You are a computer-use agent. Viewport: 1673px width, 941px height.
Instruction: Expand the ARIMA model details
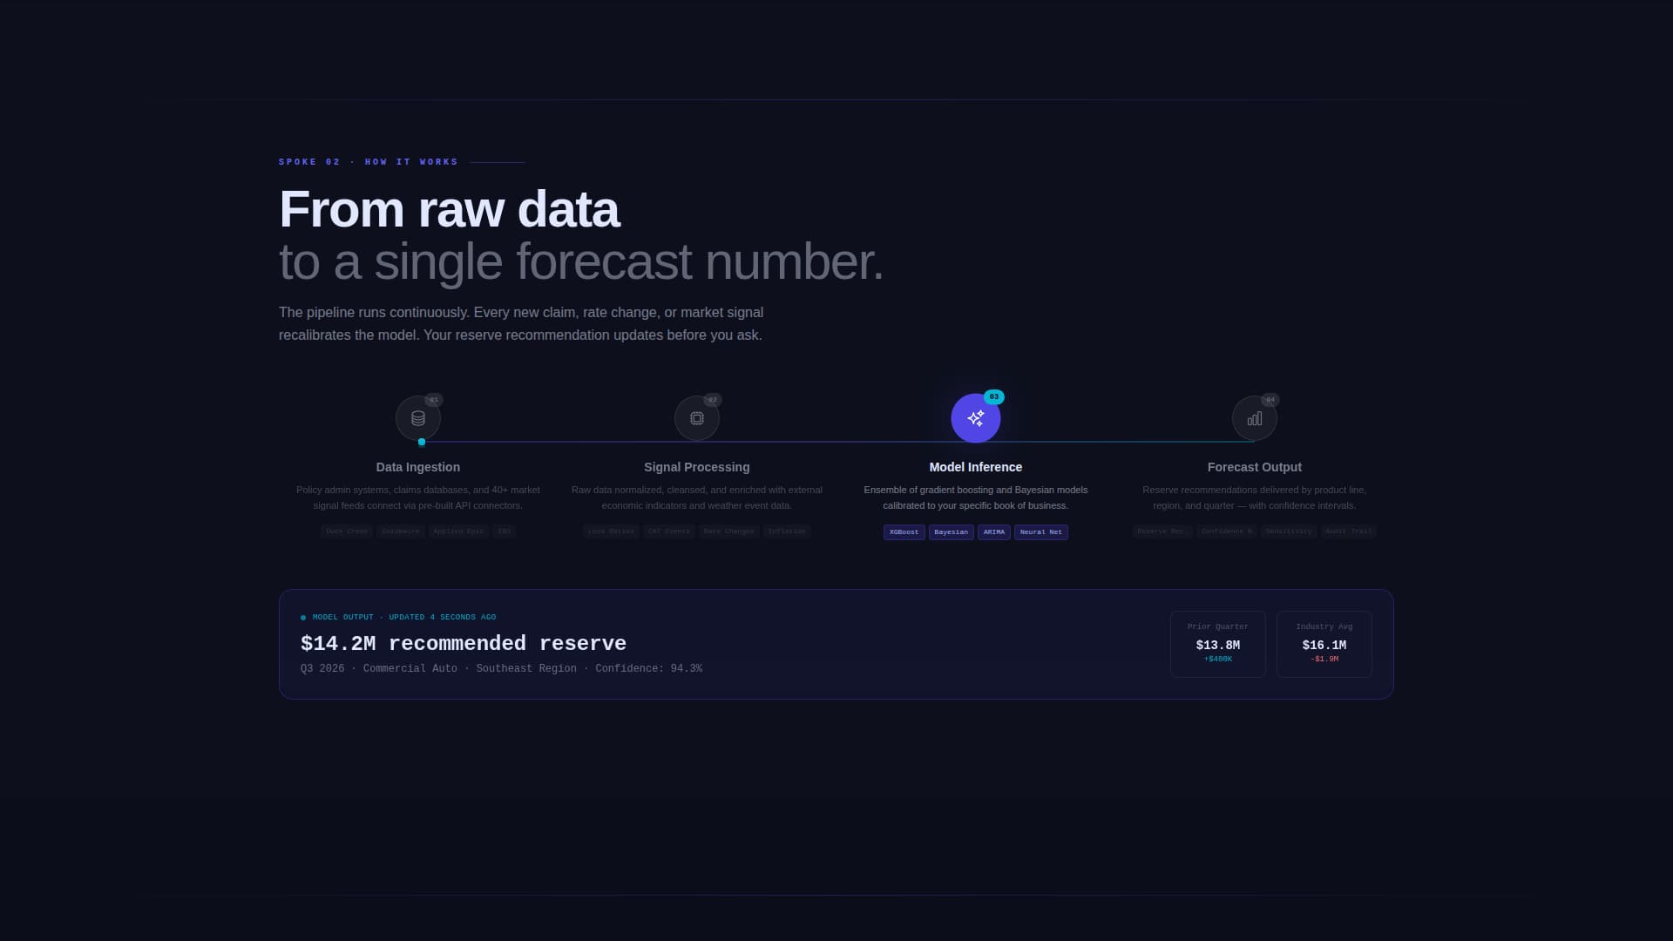[x=994, y=531]
